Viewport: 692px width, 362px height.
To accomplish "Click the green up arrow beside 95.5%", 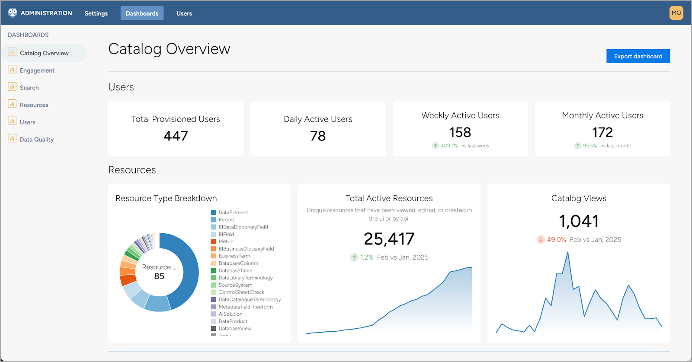I will 578,146.
